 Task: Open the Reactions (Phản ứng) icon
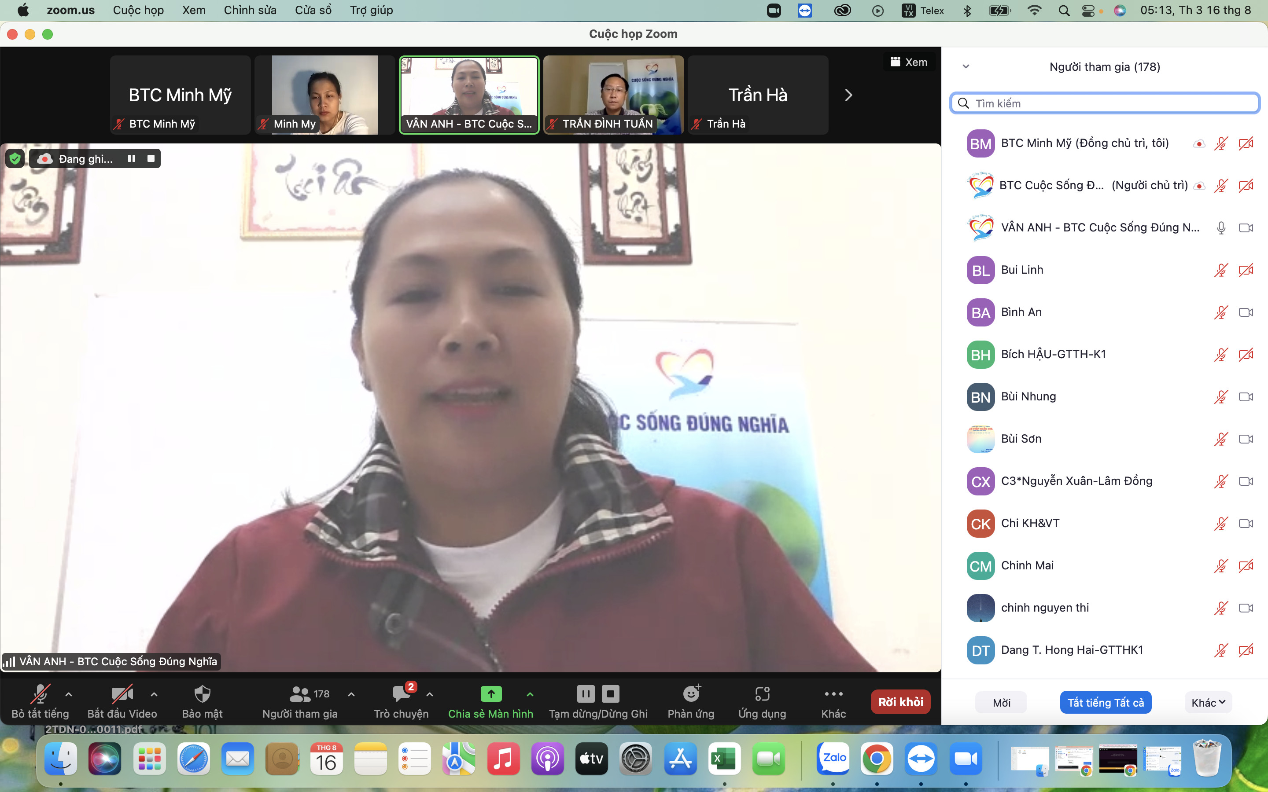click(x=691, y=695)
